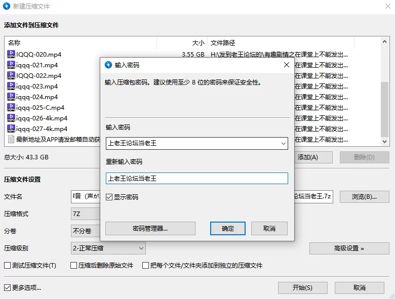Click the 浏览(B)... button
Screen dimensions: 395x299
click(x=364, y=197)
